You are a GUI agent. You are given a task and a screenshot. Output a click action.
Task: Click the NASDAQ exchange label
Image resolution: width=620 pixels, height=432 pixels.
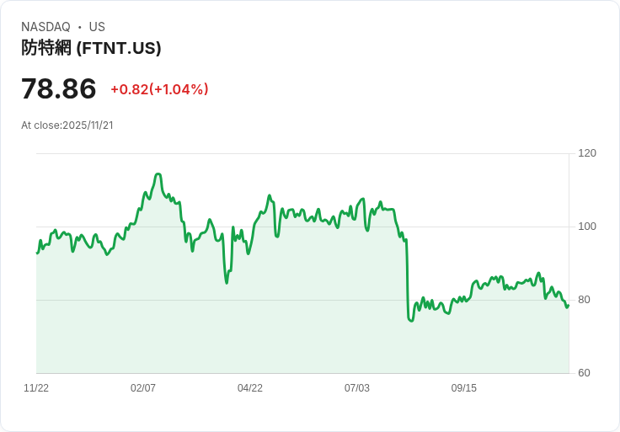(x=45, y=27)
